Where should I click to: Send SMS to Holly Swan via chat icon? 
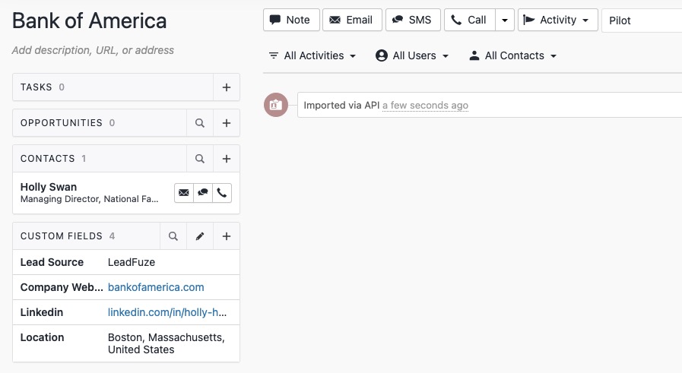coord(203,193)
